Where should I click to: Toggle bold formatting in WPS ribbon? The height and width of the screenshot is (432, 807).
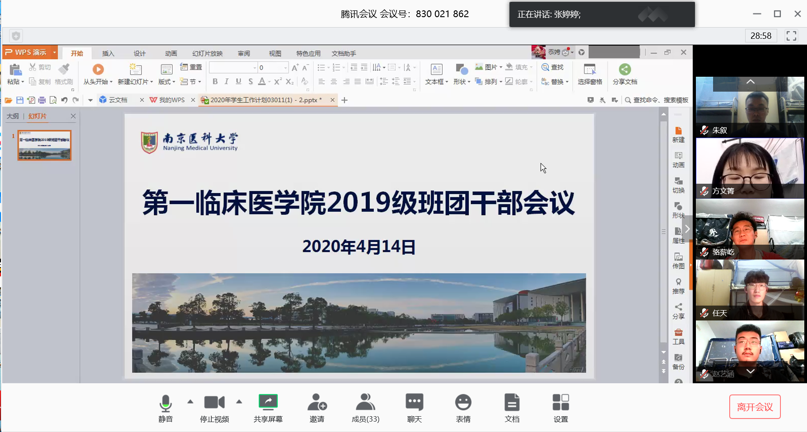click(215, 82)
